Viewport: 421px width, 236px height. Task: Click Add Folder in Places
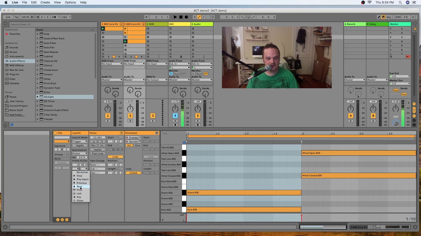(x=17, y=115)
